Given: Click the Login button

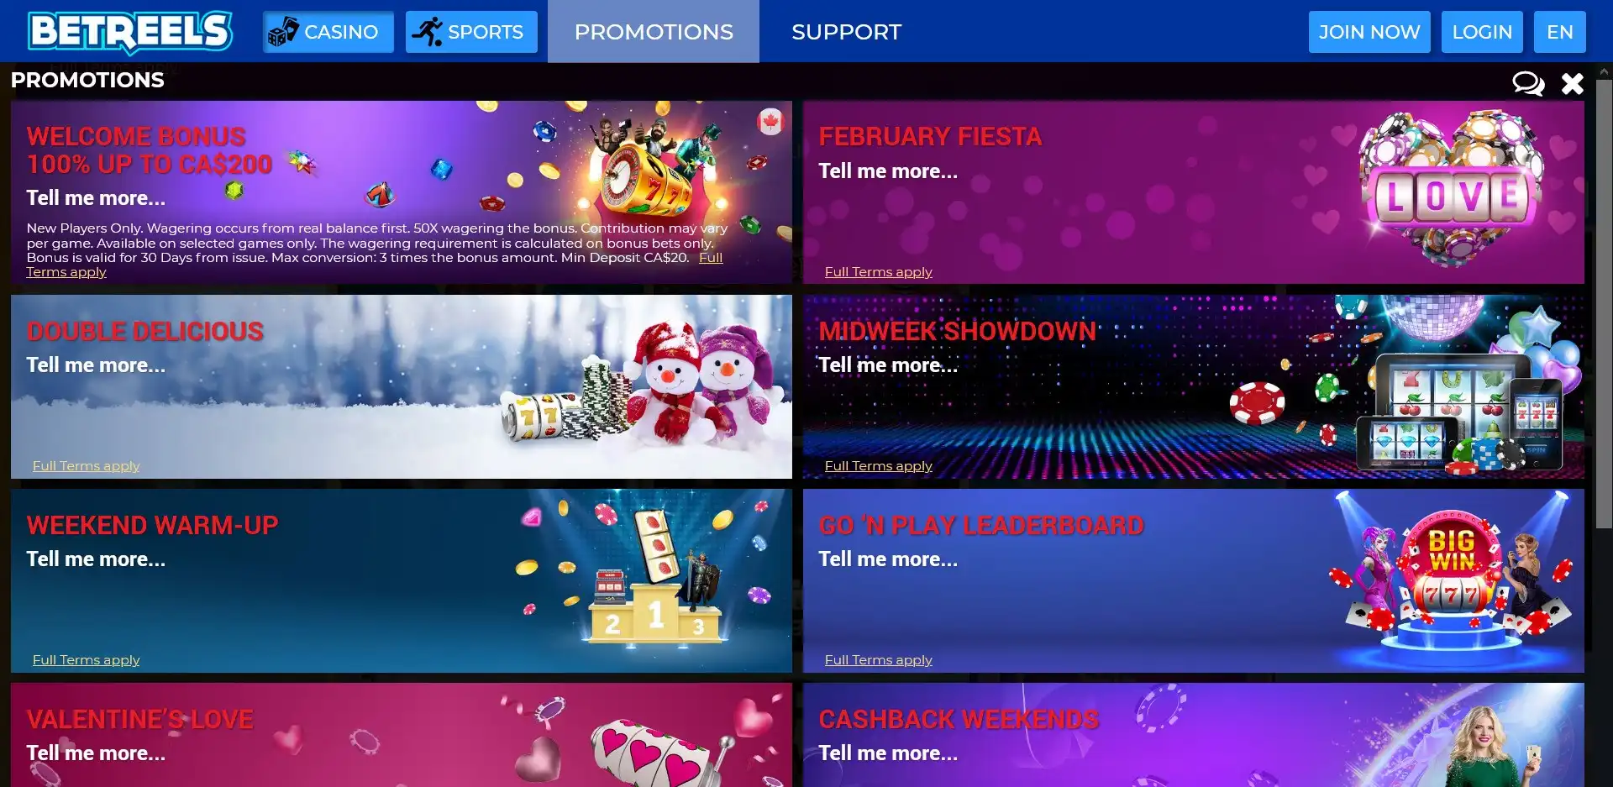Looking at the screenshot, I should point(1482,32).
